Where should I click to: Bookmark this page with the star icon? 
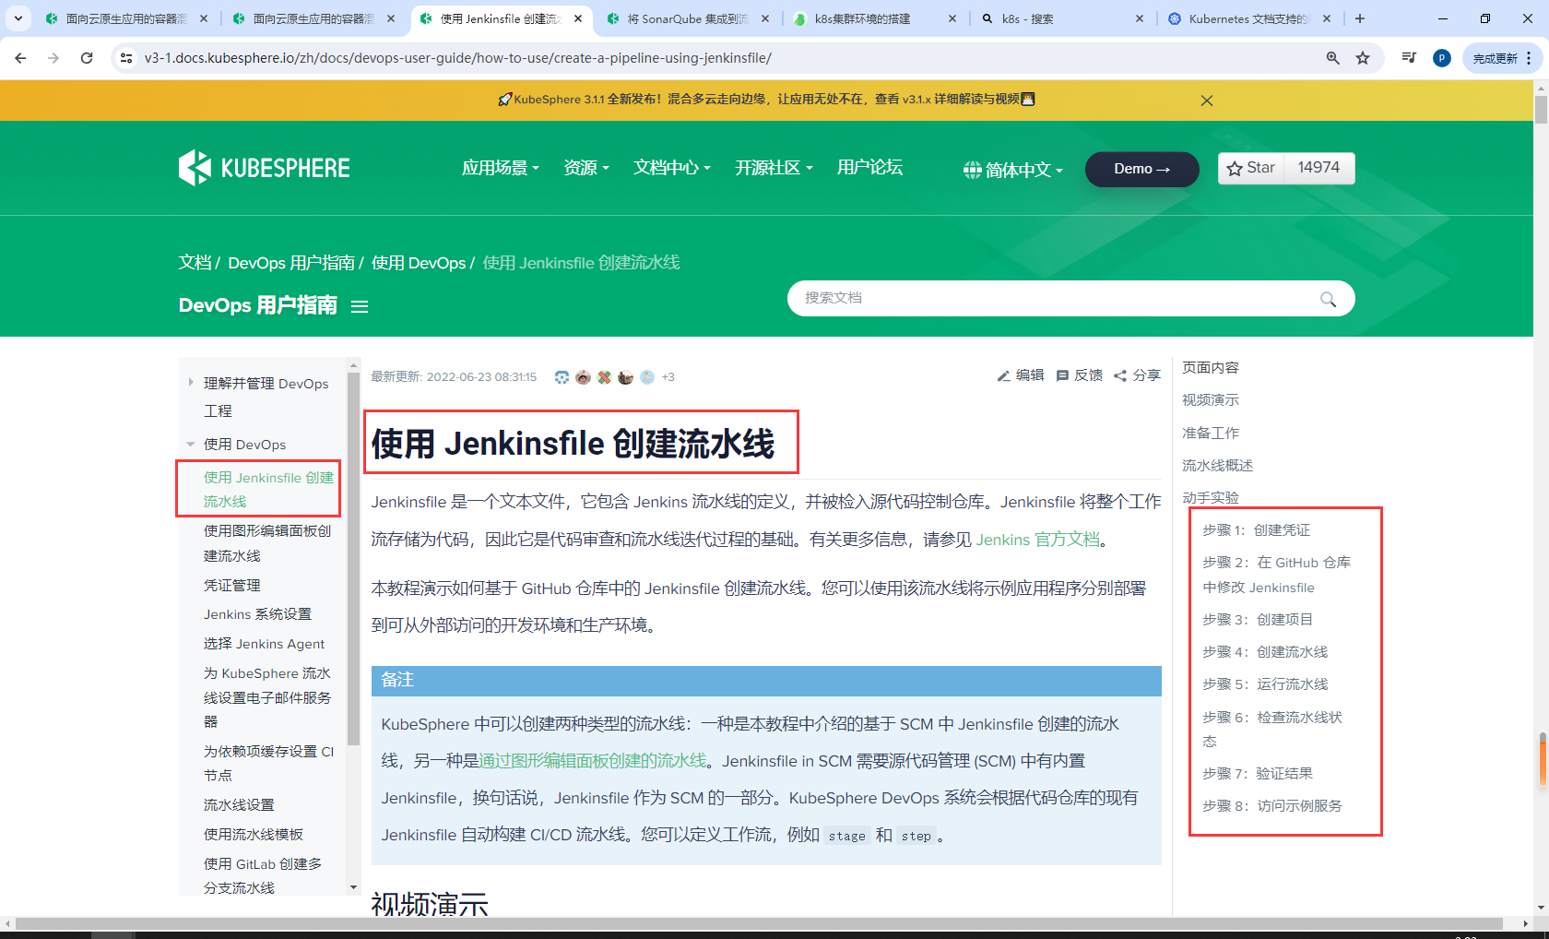1363,58
